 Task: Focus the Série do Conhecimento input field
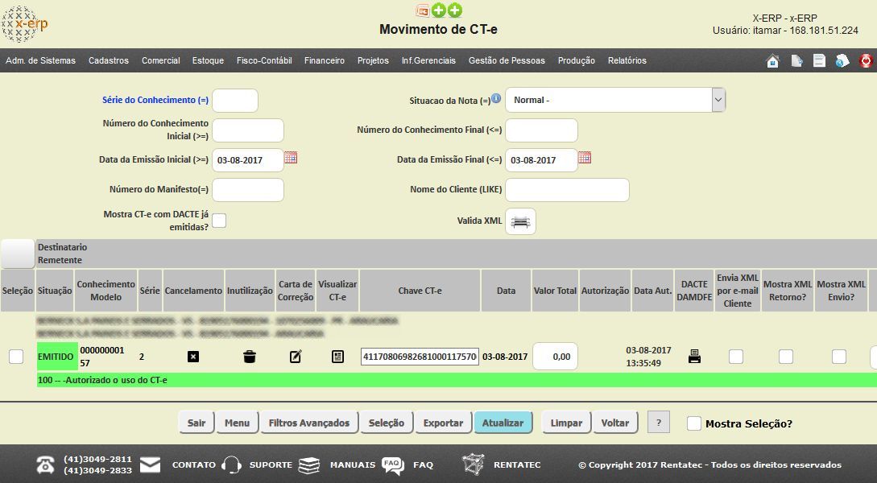point(235,101)
